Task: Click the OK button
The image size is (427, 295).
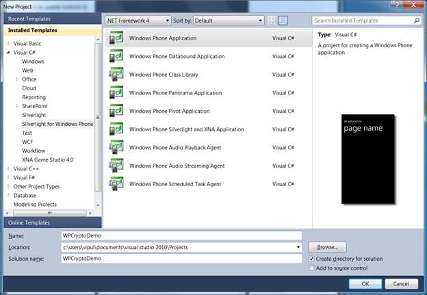Action: pos(365,284)
